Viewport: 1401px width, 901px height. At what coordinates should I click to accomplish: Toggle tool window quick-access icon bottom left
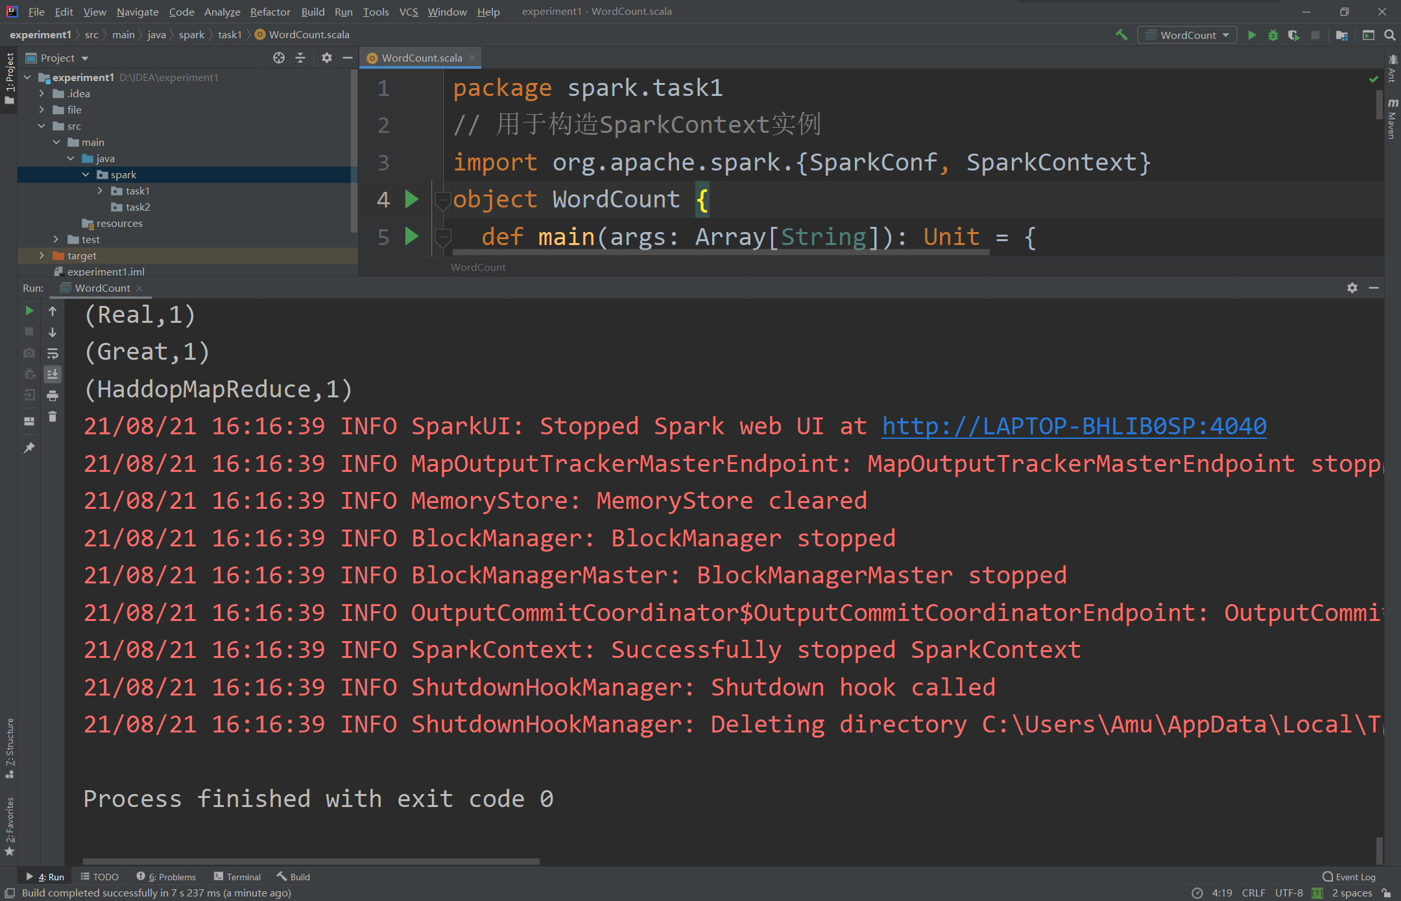(10, 893)
